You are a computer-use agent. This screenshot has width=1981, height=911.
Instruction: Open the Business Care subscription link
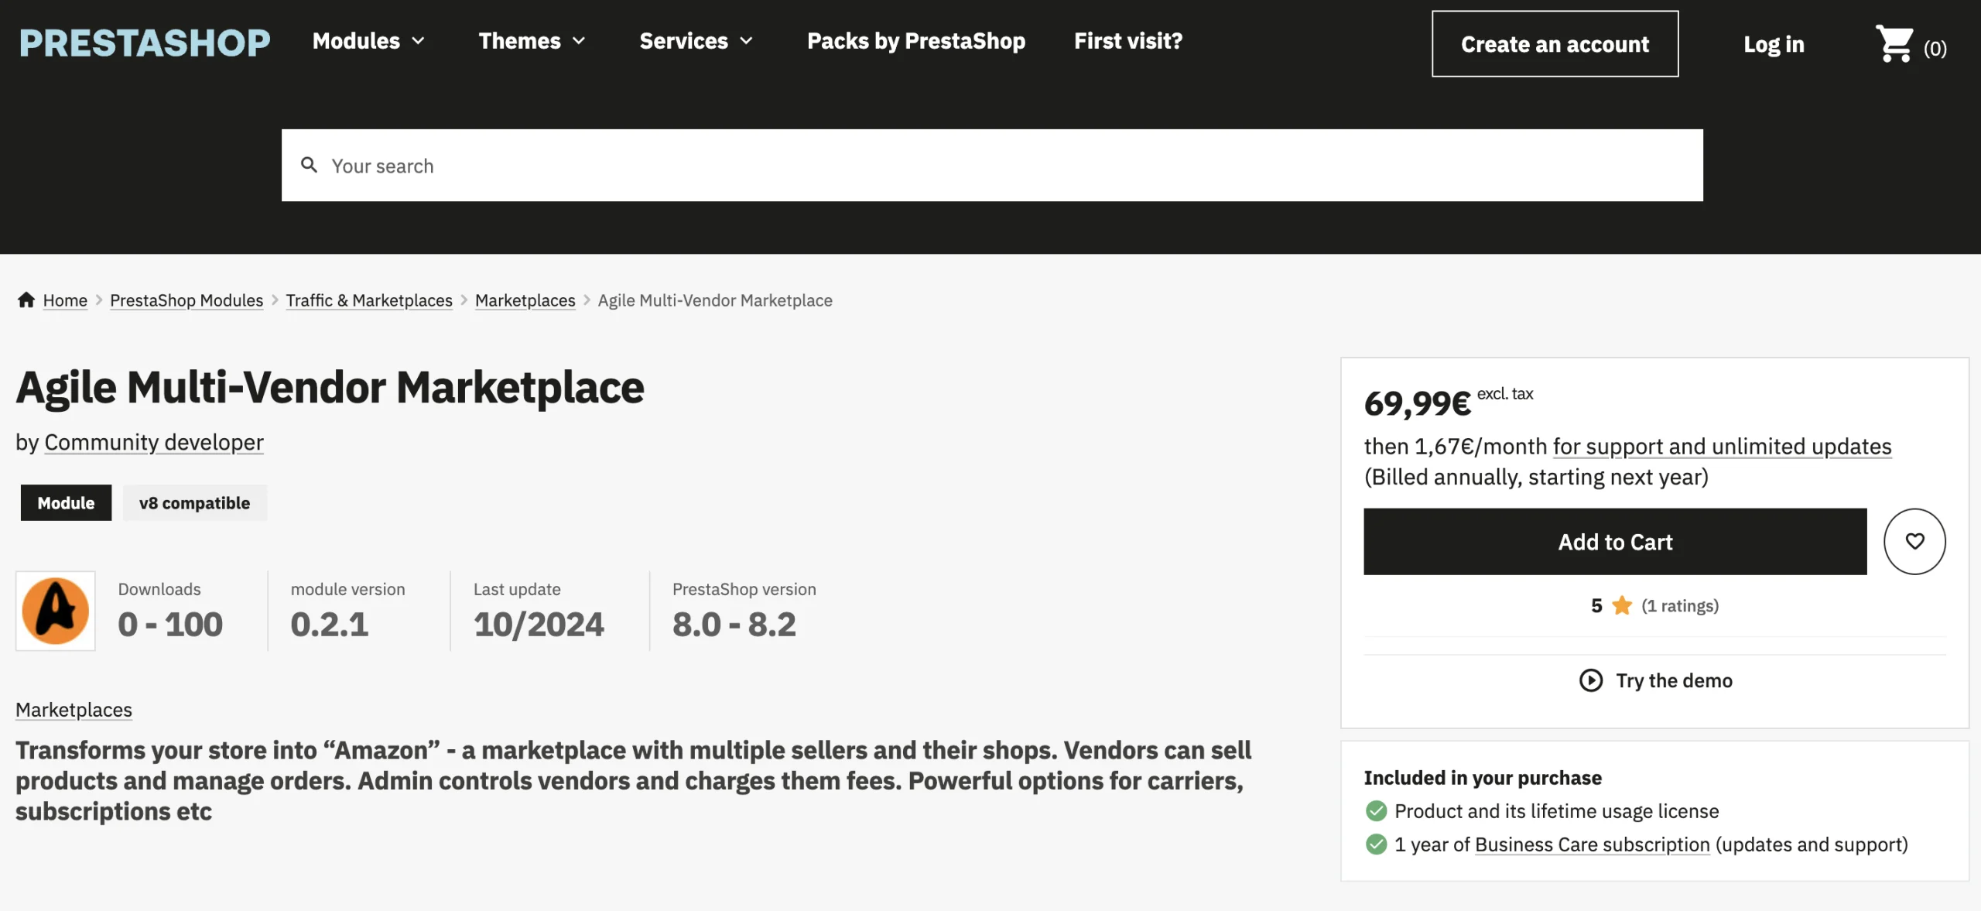(1592, 844)
